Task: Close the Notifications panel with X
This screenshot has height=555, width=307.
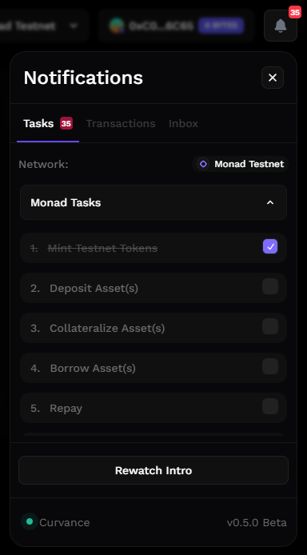Action: tap(273, 78)
